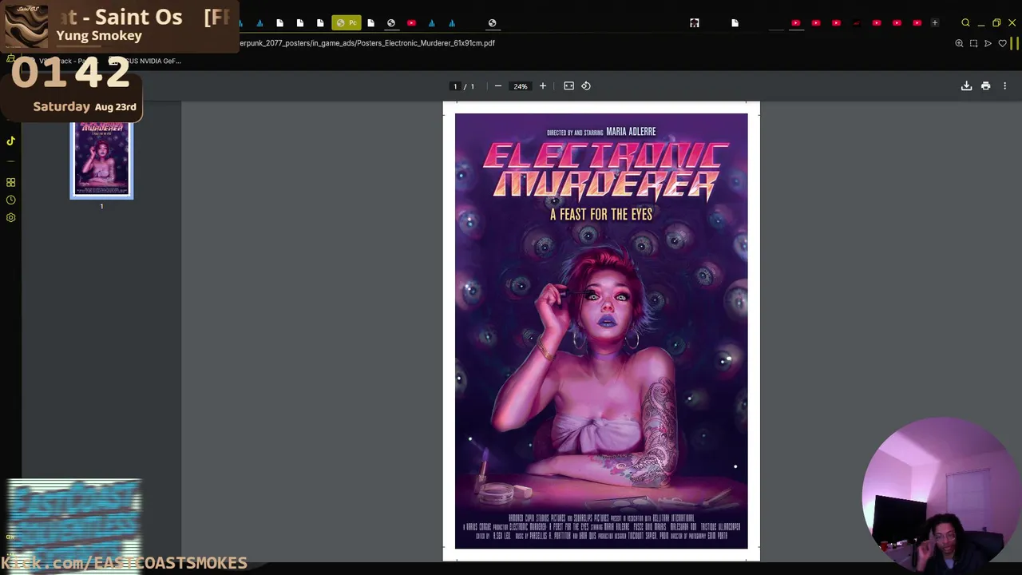Open the PDF viewer more actions menu
1022x575 pixels.
tap(1004, 86)
